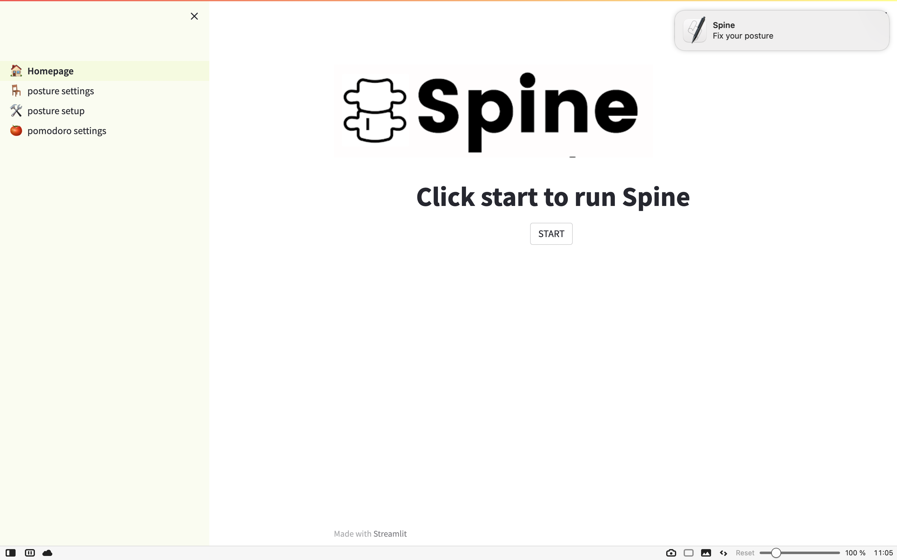
Task: Click the 11:05 clock in the status bar
Action: point(883,553)
